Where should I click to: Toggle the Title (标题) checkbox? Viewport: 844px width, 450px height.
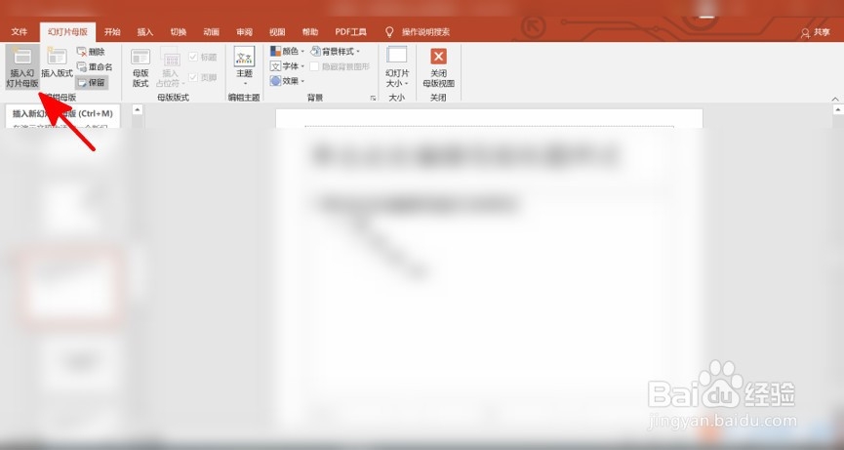pos(203,57)
